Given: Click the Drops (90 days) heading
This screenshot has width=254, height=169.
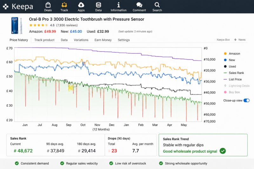Looking at the screenshot, I should coord(119,139).
